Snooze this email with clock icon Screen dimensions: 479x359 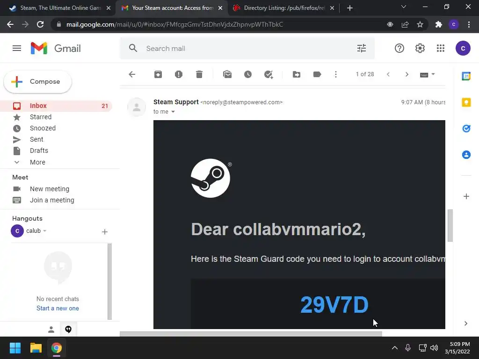(x=248, y=74)
